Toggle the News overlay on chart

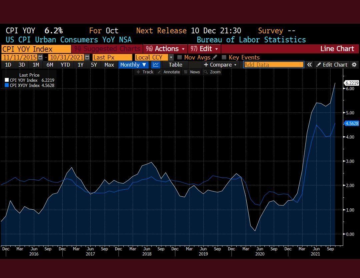[192, 72]
